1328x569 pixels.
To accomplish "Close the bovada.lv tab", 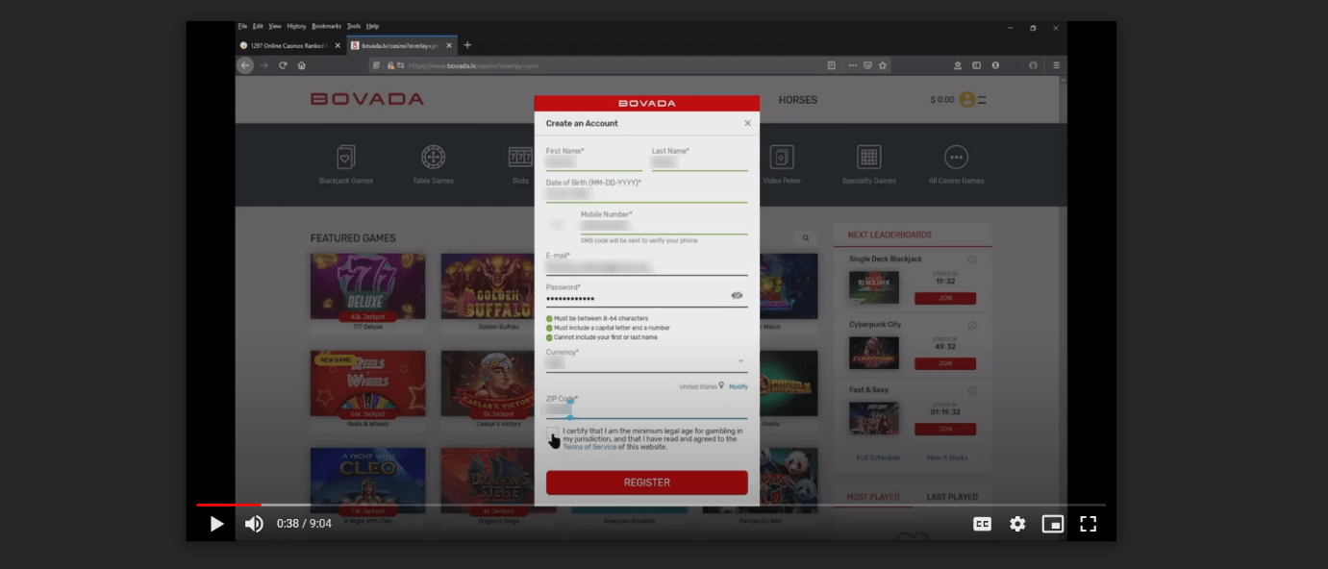I will click(x=449, y=45).
